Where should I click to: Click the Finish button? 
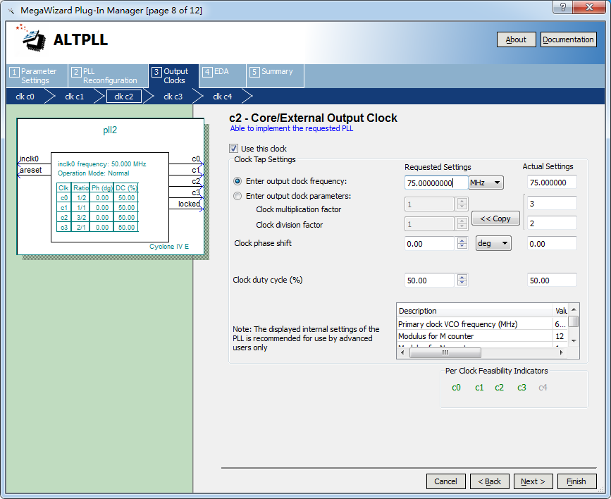(x=576, y=481)
